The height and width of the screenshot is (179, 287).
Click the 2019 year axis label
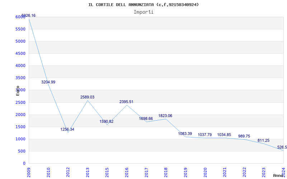point(185,172)
